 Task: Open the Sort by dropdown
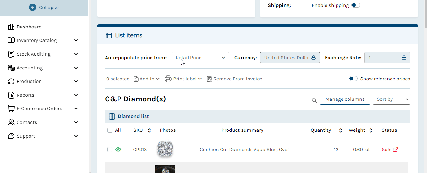click(391, 99)
